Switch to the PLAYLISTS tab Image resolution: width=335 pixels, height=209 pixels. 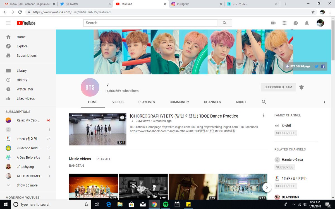pos(147,102)
